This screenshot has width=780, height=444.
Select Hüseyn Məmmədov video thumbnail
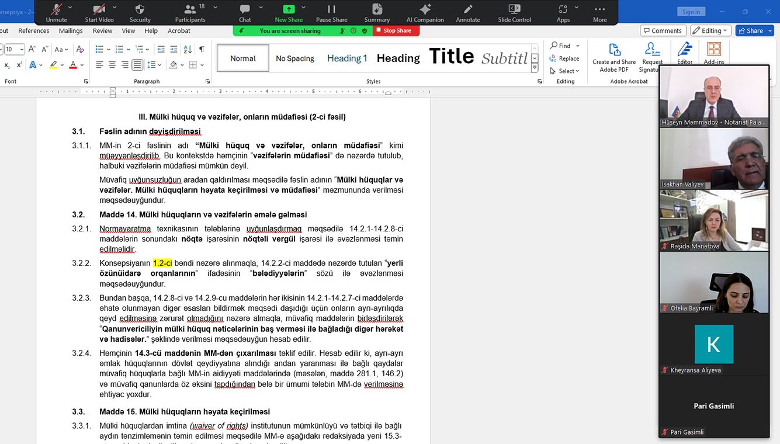pos(713,96)
